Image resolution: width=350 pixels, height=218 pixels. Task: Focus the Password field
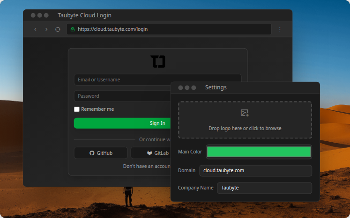pos(122,96)
